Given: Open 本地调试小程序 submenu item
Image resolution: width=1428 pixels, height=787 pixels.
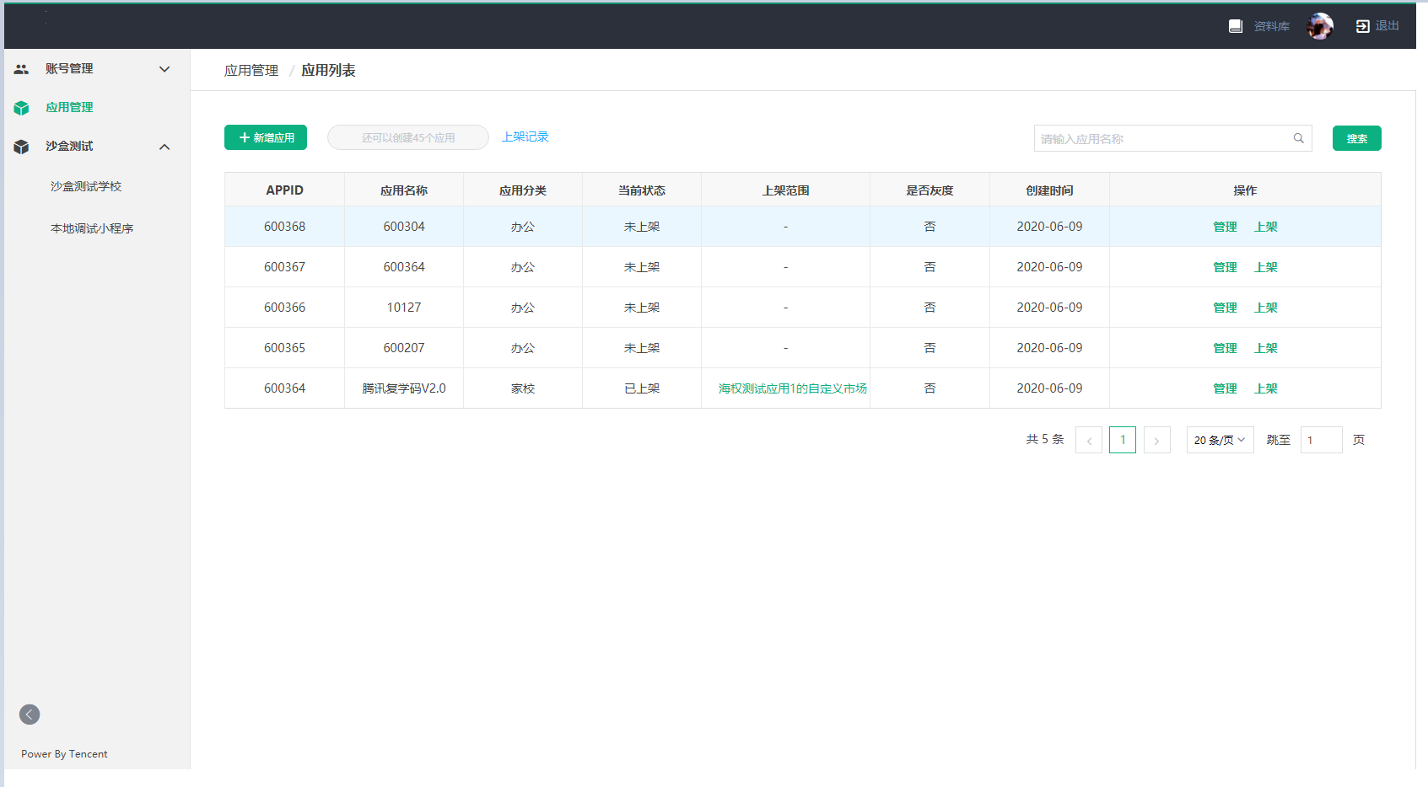Looking at the screenshot, I should 92,228.
